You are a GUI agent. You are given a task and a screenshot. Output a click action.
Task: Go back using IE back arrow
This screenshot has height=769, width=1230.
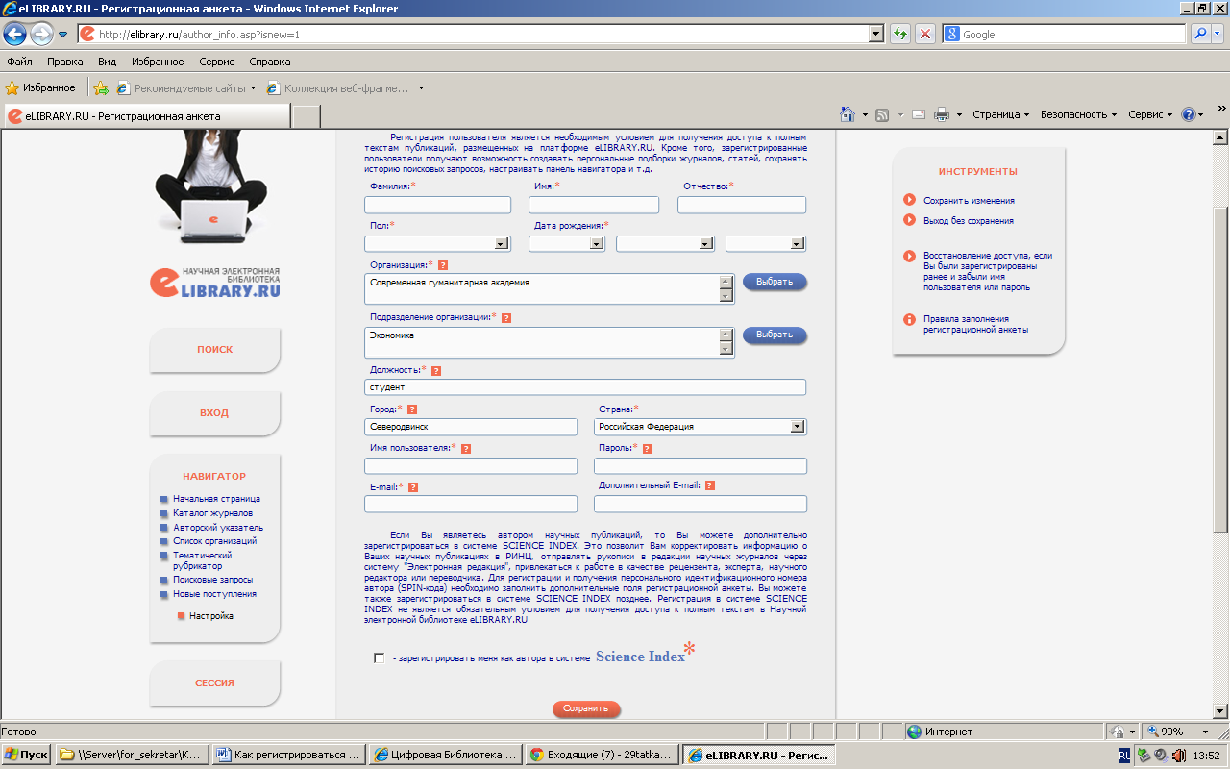[15, 34]
